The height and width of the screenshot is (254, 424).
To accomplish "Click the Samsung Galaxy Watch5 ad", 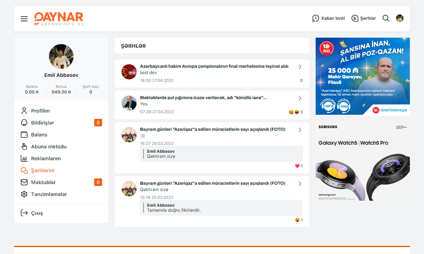I will pyautogui.click(x=362, y=161).
